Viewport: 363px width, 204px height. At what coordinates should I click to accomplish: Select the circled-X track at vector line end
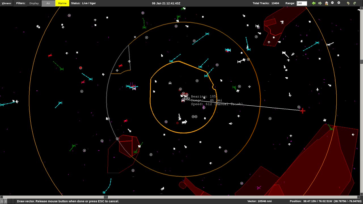[x=299, y=107]
